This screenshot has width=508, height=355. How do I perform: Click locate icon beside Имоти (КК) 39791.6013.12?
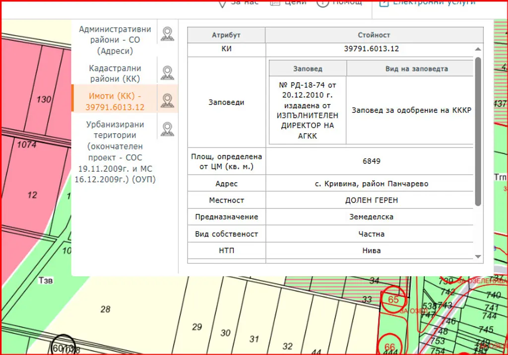167,101
